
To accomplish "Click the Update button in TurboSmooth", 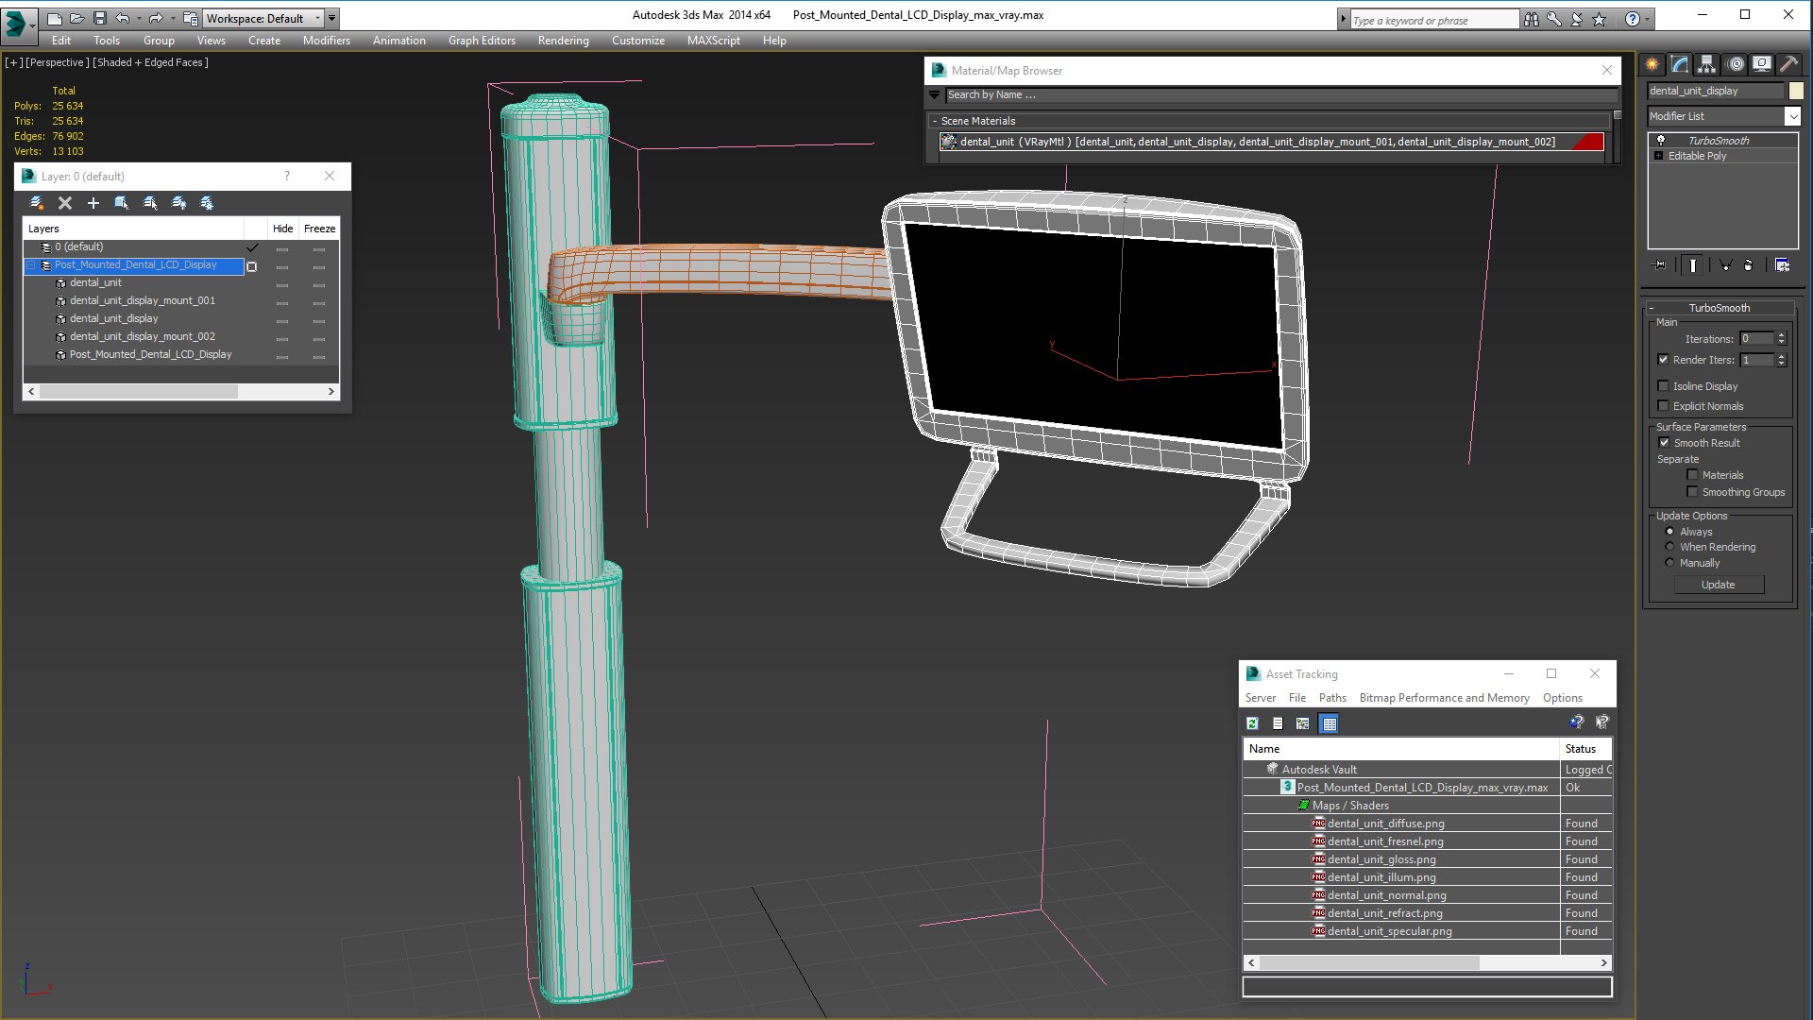I will 1718,585.
